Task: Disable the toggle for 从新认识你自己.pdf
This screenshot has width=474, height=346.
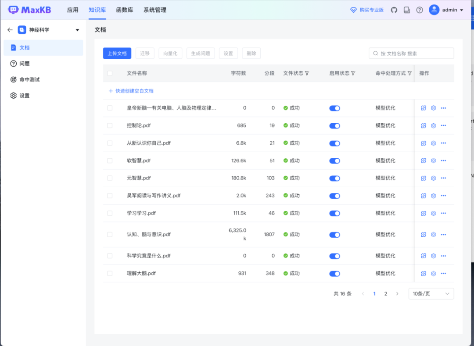Action: (334, 143)
